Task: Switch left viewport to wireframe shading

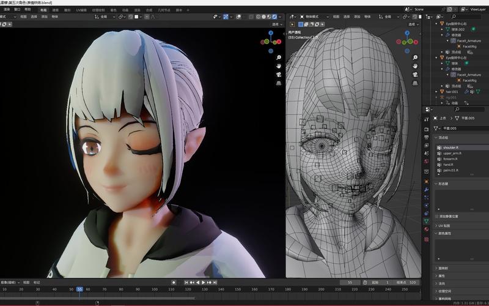Action: tap(258, 17)
